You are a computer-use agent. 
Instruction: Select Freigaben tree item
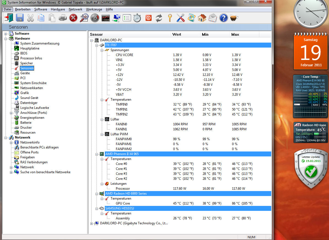pos(27,157)
